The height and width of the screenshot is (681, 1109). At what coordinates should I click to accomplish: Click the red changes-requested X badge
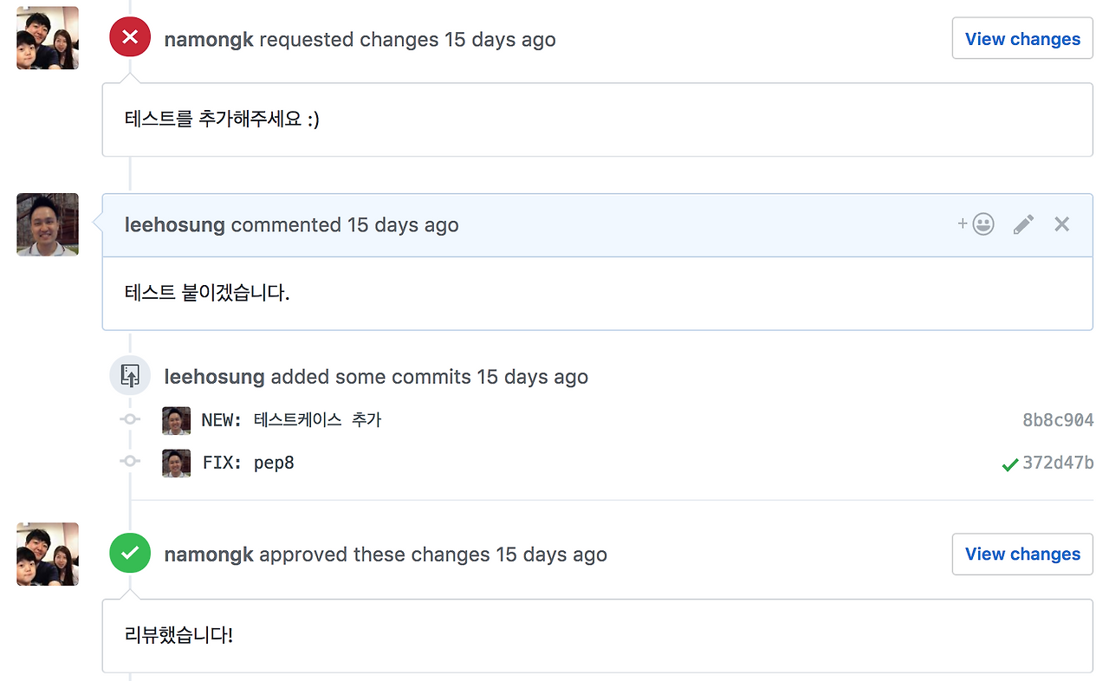[x=130, y=37]
